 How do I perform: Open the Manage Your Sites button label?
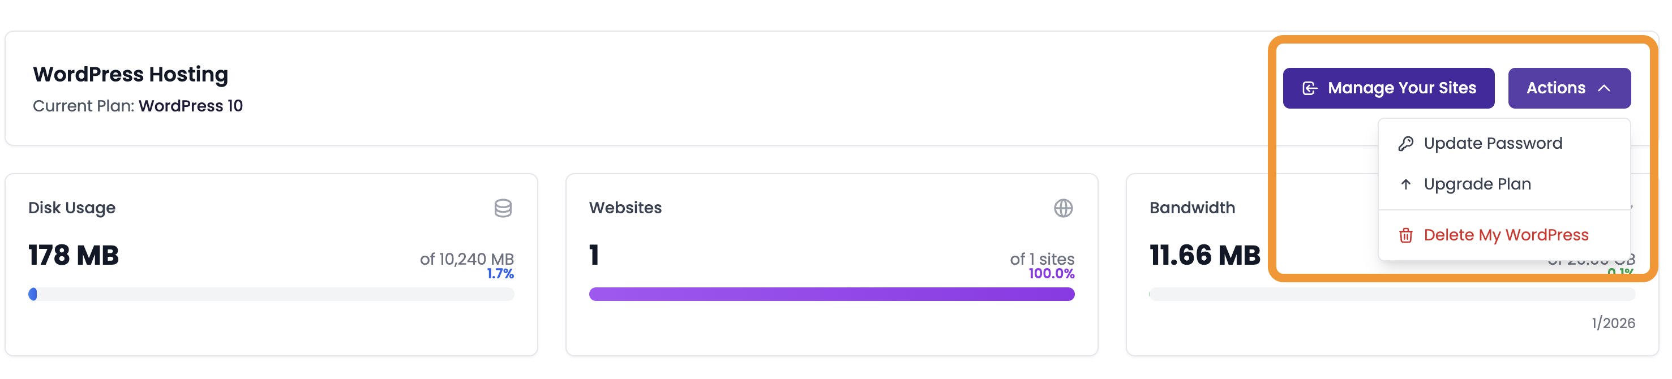coord(1402,88)
